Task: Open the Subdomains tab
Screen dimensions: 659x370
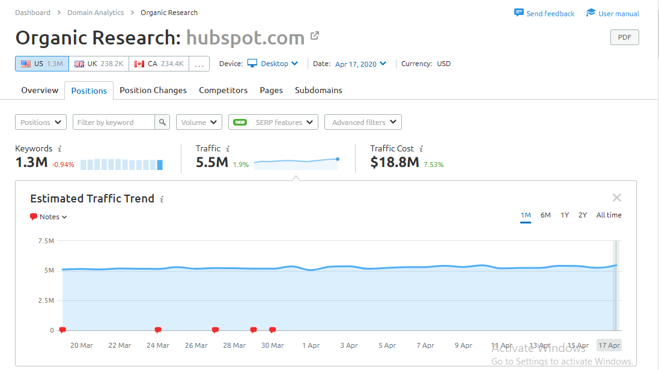Action: (x=318, y=90)
